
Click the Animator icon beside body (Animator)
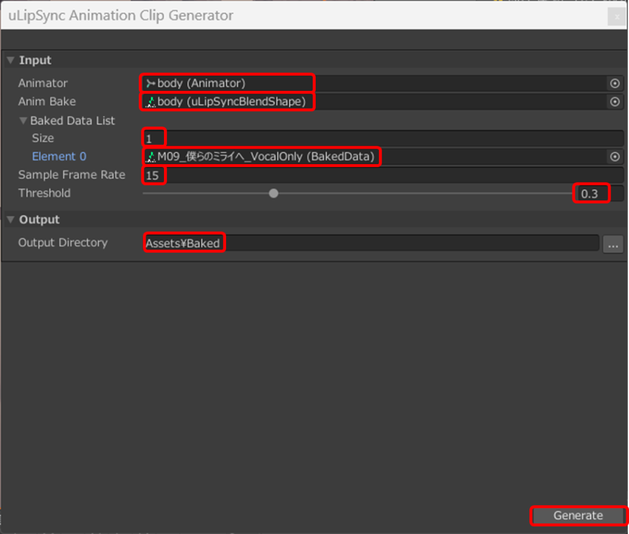(150, 84)
